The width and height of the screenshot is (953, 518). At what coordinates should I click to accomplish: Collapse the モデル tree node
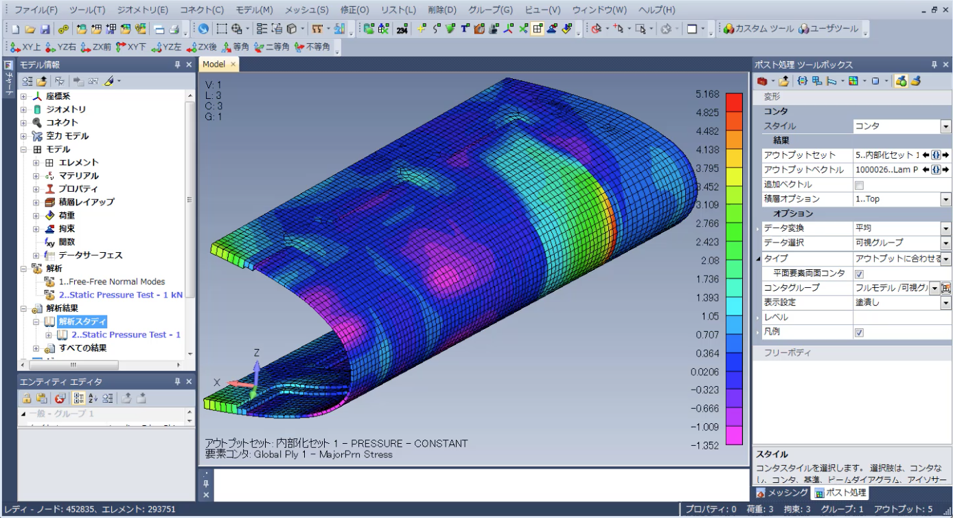coord(24,149)
